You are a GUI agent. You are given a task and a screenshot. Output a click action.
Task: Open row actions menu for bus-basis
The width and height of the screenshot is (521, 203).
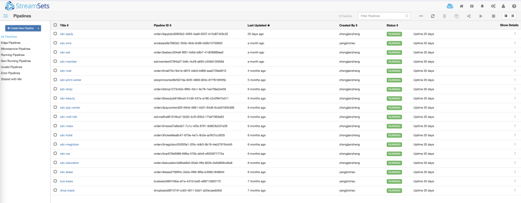coord(515,181)
